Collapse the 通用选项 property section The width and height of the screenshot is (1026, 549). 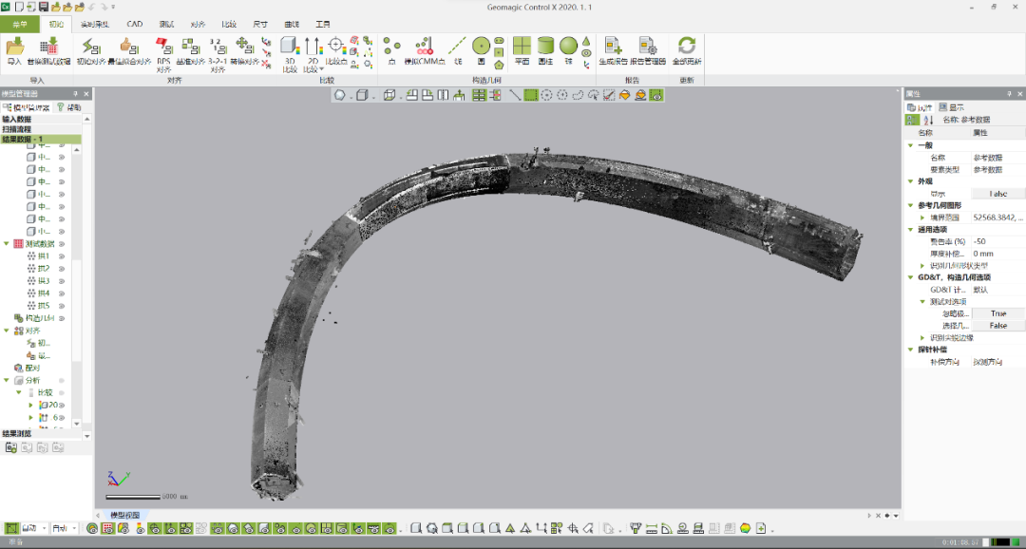(x=910, y=230)
